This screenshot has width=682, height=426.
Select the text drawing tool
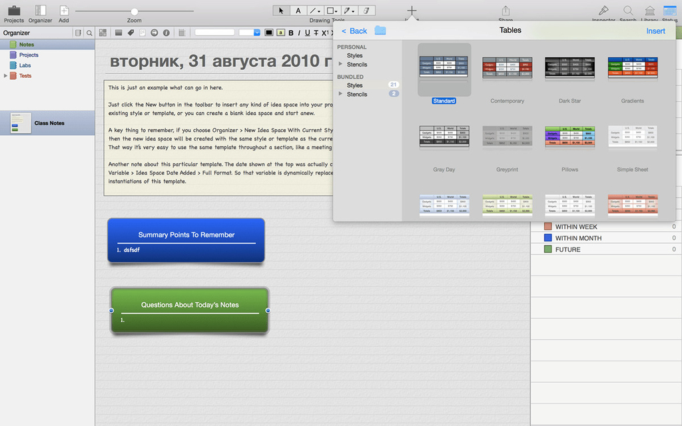tap(298, 11)
